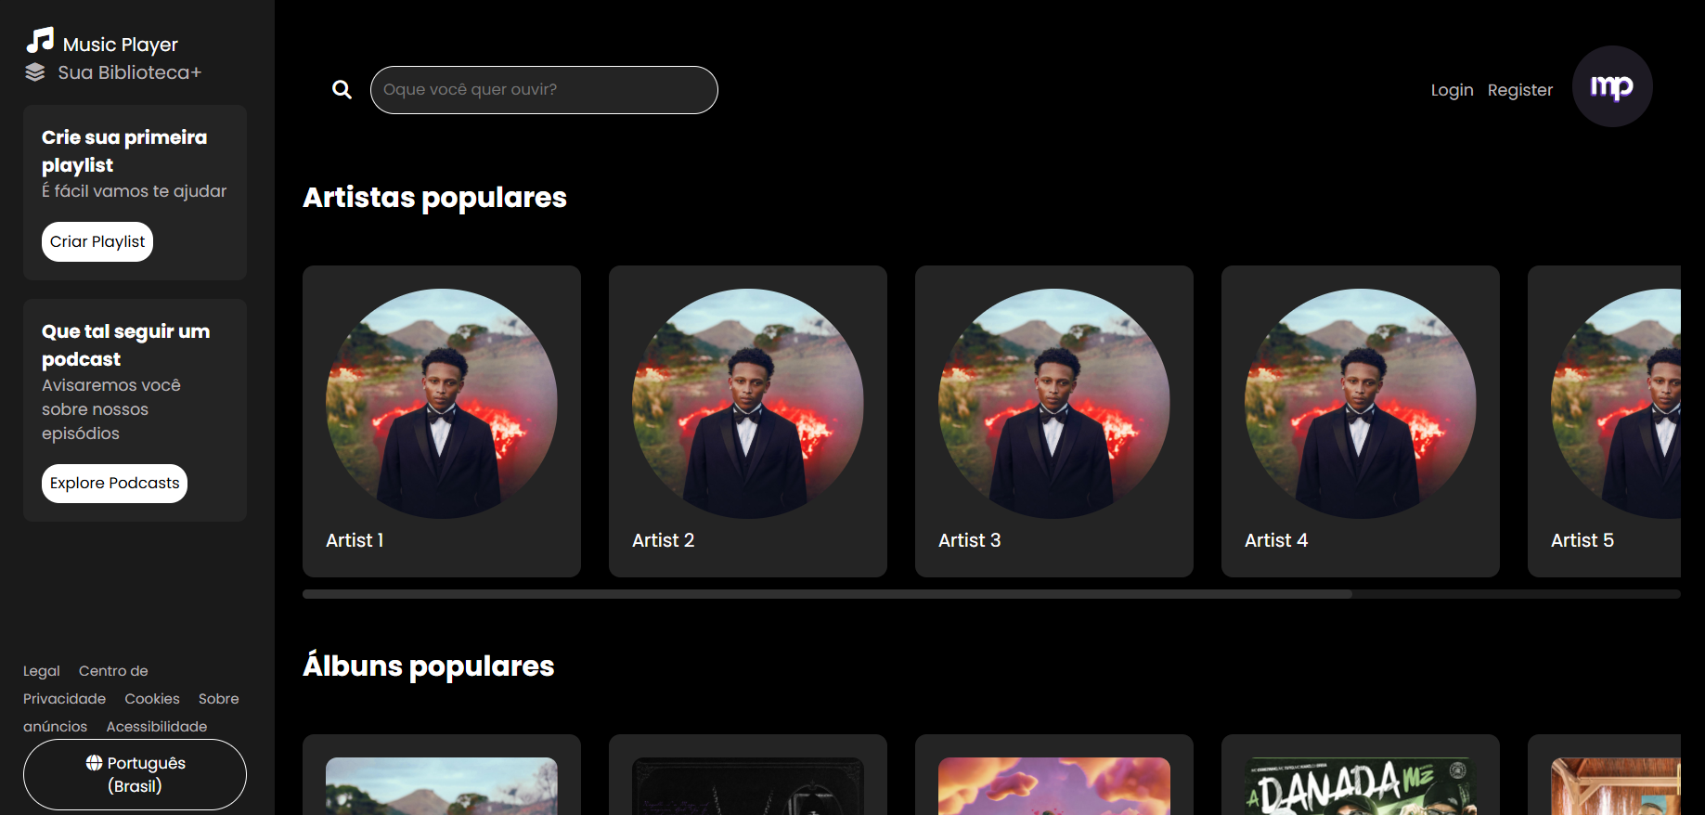Image resolution: width=1705 pixels, height=815 pixels.
Task: Click the Register link
Action: click(1519, 90)
